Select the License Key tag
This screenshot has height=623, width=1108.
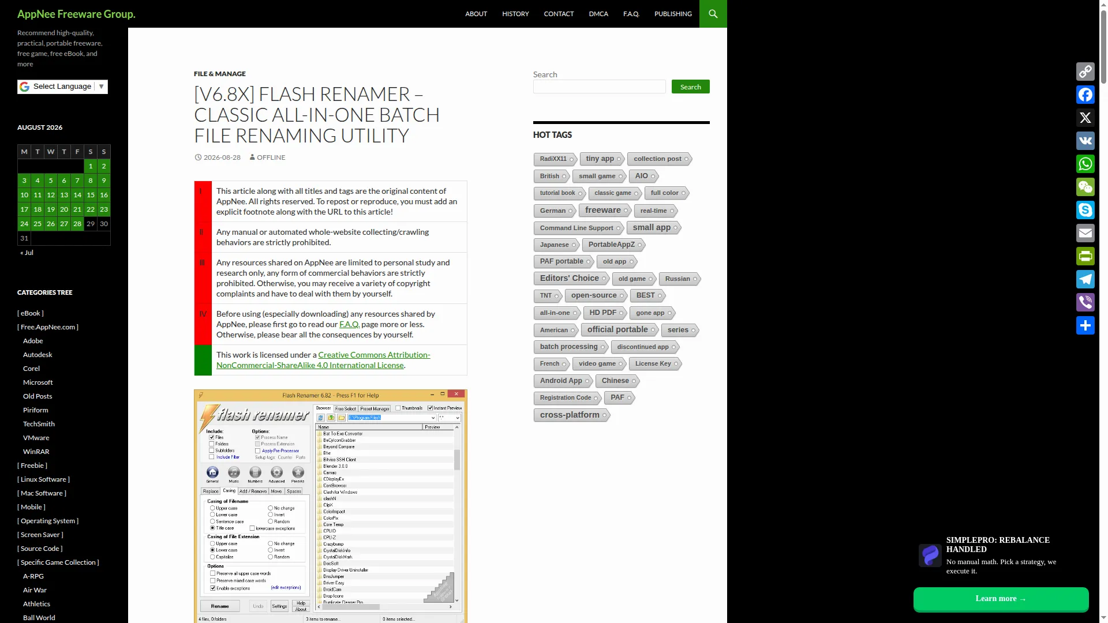(x=655, y=364)
